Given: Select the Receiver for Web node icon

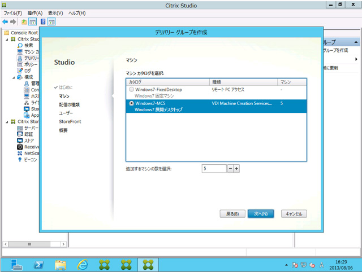Looking at the screenshot, I should pyautogui.click(x=20, y=147).
